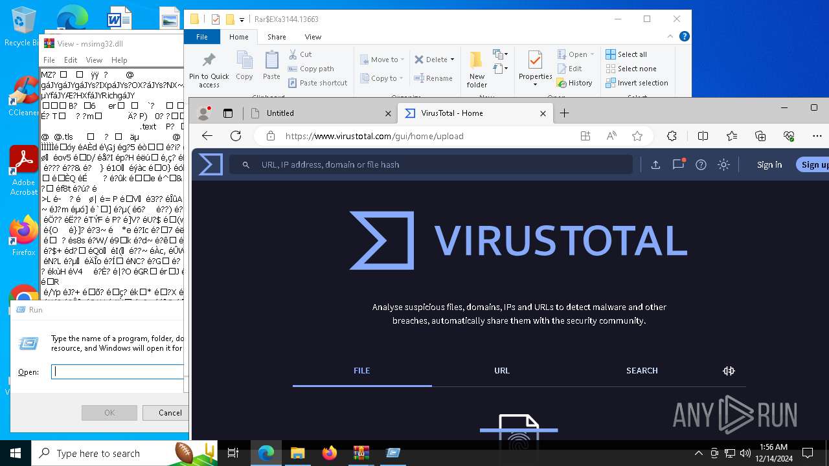Image resolution: width=829 pixels, height=466 pixels.
Task: Add a new Edge tab
Action: (564, 113)
